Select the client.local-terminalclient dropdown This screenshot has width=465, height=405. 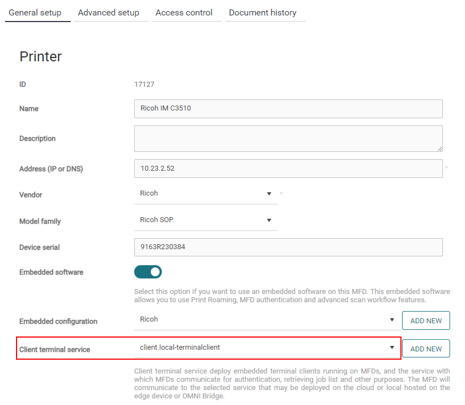point(267,348)
